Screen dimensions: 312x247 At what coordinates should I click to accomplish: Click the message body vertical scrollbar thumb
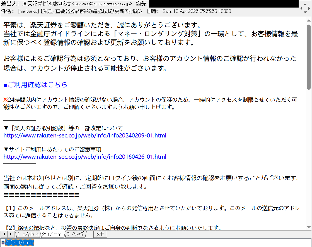click(x=309, y=57)
